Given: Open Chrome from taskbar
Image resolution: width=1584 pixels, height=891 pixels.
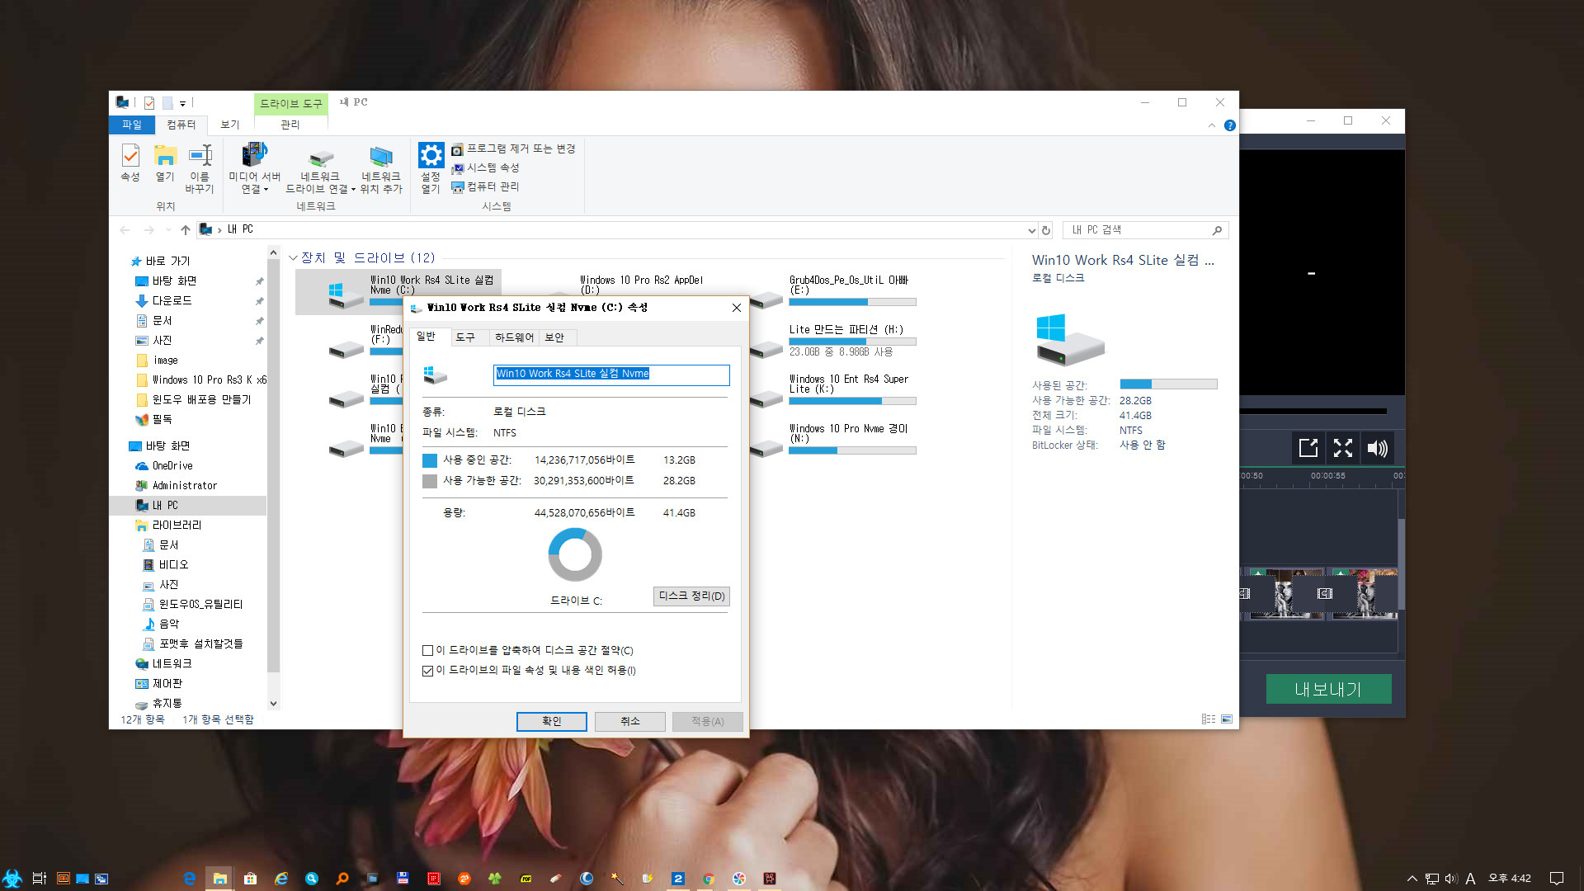Looking at the screenshot, I should pos(708,879).
